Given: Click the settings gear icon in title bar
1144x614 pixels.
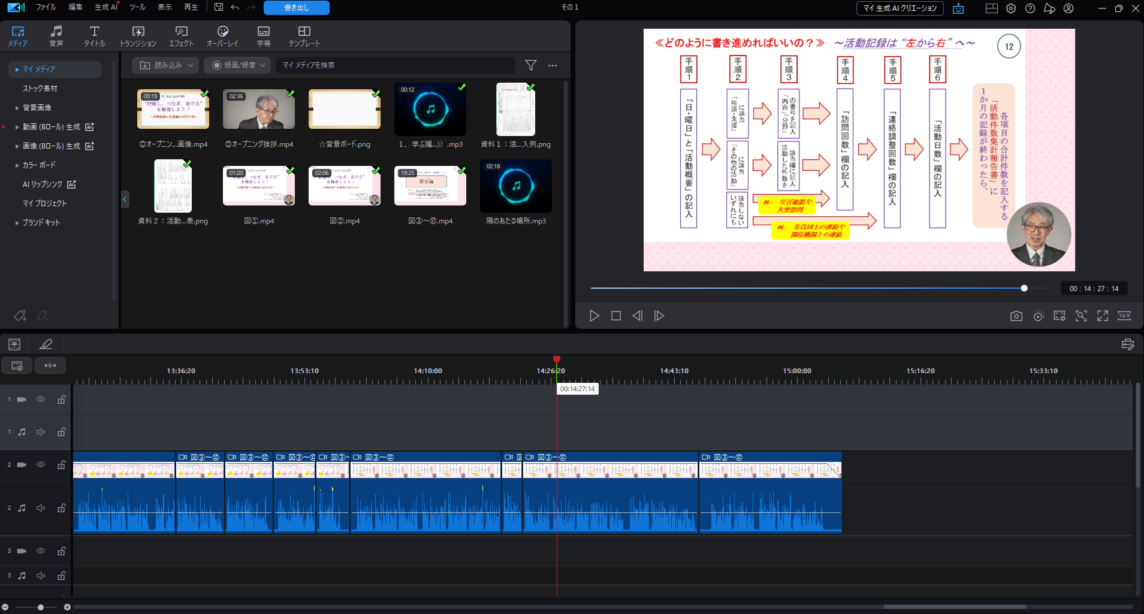Looking at the screenshot, I should 1011,8.
